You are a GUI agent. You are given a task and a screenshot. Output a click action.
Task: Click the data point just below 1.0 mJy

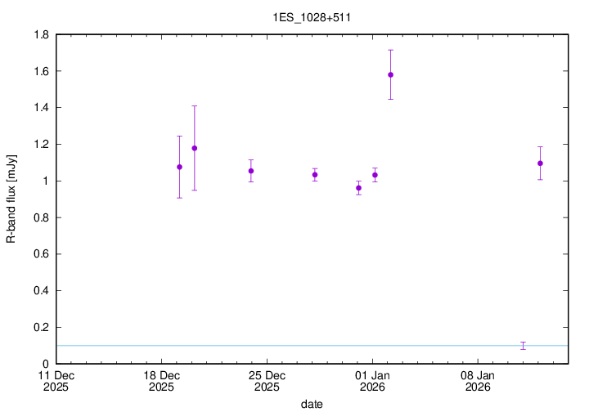[358, 188]
